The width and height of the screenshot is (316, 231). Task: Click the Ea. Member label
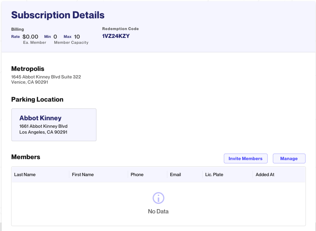click(x=35, y=42)
